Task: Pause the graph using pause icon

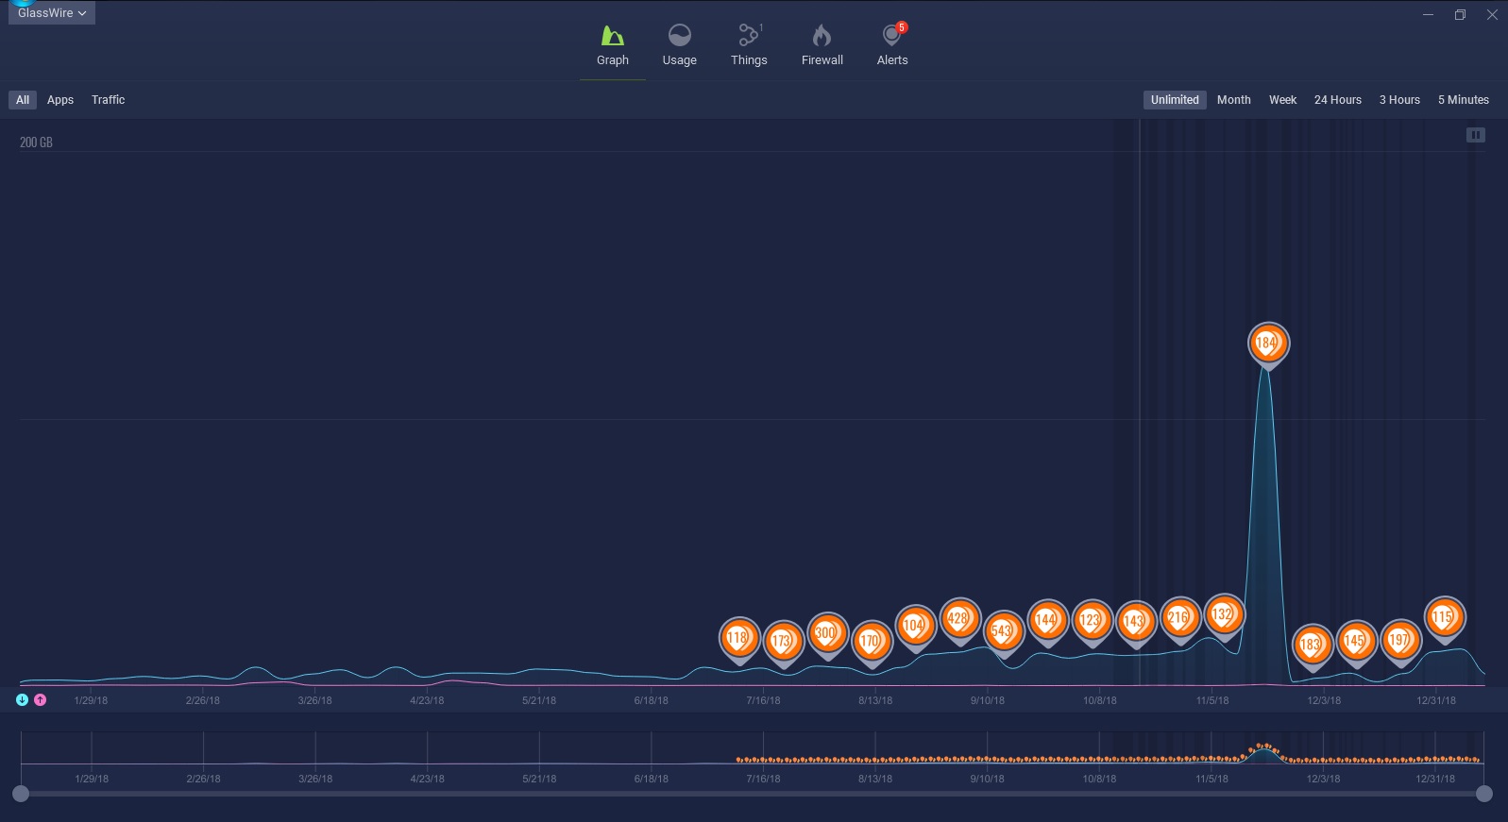Action: (1475, 135)
